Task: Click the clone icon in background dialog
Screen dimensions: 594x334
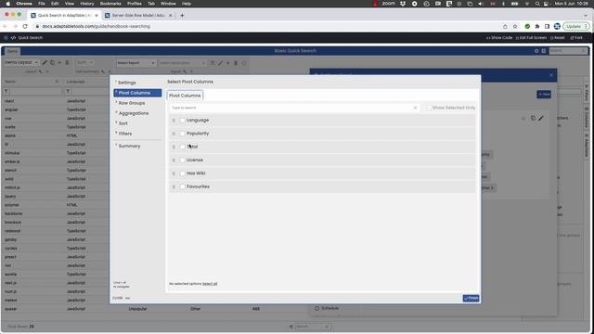Action: pos(533,118)
